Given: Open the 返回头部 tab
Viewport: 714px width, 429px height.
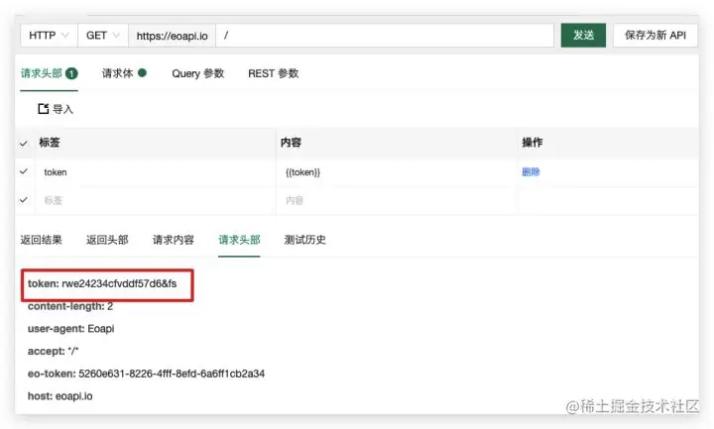Looking at the screenshot, I should 107,240.
